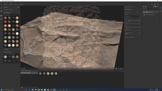Click the blue highlighted viewport display icon
The height and width of the screenshot is (91, 162).
123,69
